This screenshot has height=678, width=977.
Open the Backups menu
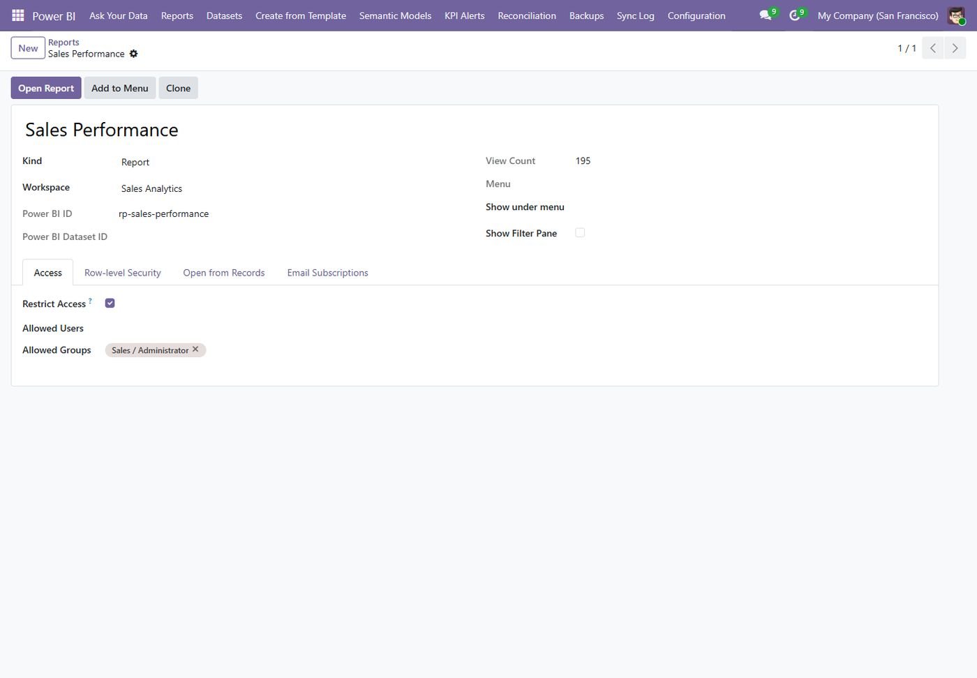pos(586,15)
